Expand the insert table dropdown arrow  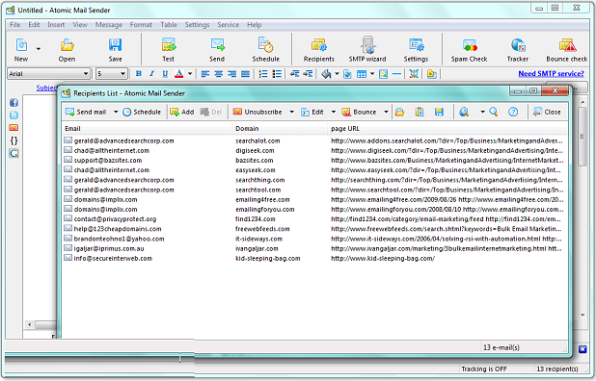click(x=372, y=73)
